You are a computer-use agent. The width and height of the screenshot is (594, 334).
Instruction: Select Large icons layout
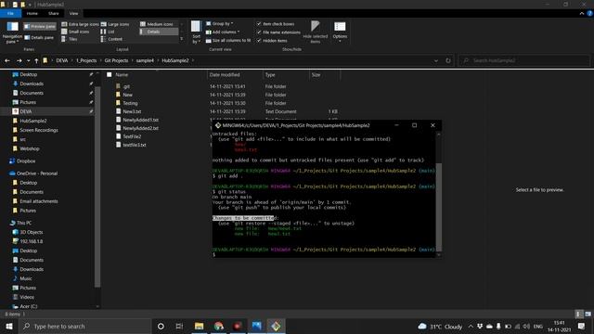tap(115, 24)
